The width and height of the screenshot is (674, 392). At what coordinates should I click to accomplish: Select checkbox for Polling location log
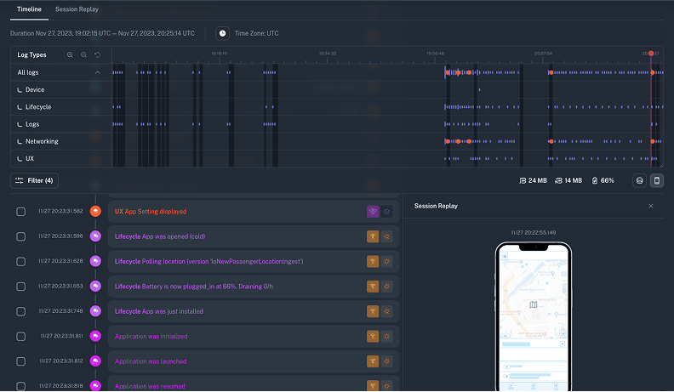click(20, 262)
